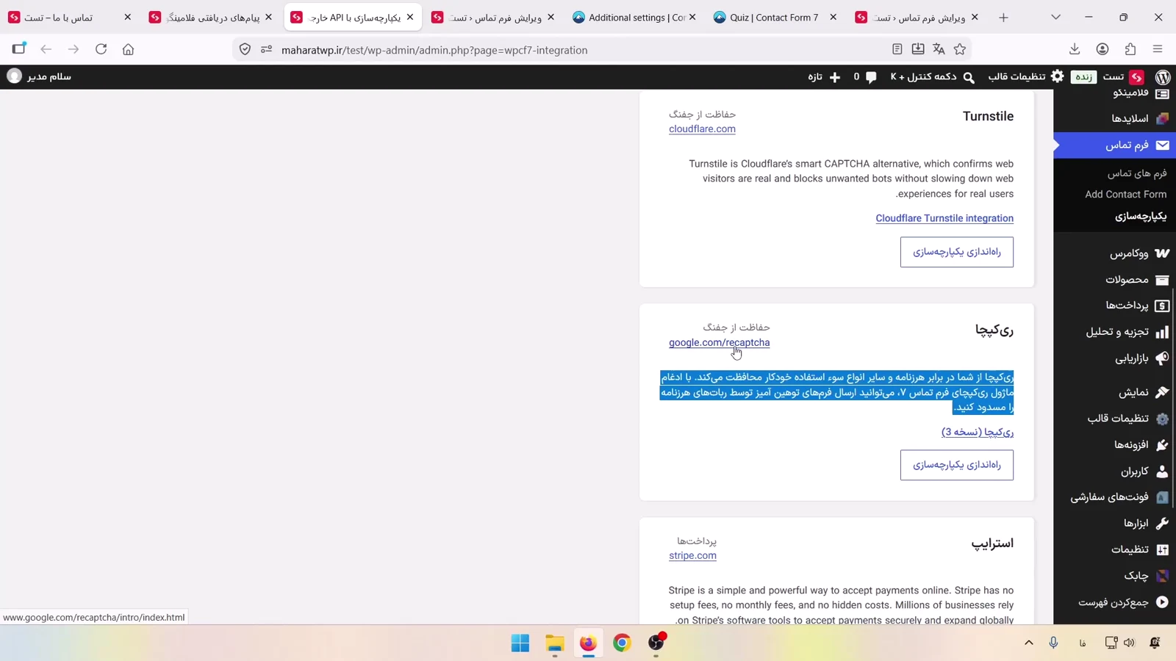The image size is (1176, 661).
Task: Open the marketing (بازاریابی) megaphone icon
Action: 1162,358
